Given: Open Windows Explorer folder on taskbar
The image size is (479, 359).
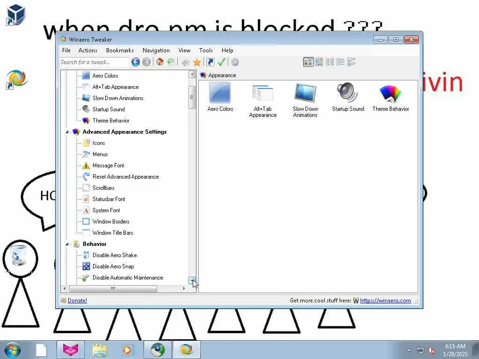Looking at the screenshot, I should [100, 350].
